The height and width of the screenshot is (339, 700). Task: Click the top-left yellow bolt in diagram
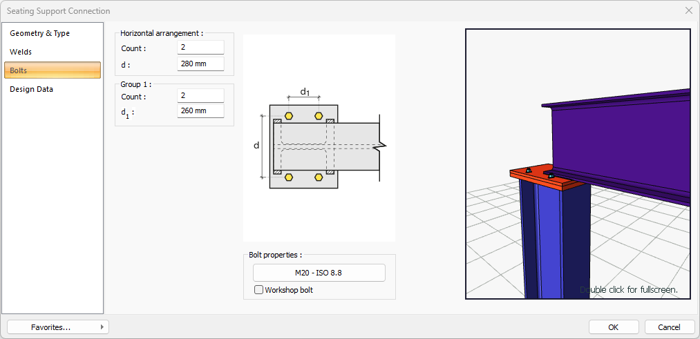pos(288,115)
